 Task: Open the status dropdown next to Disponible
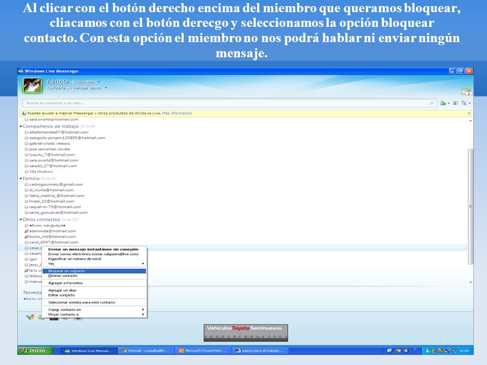point(99,82)
